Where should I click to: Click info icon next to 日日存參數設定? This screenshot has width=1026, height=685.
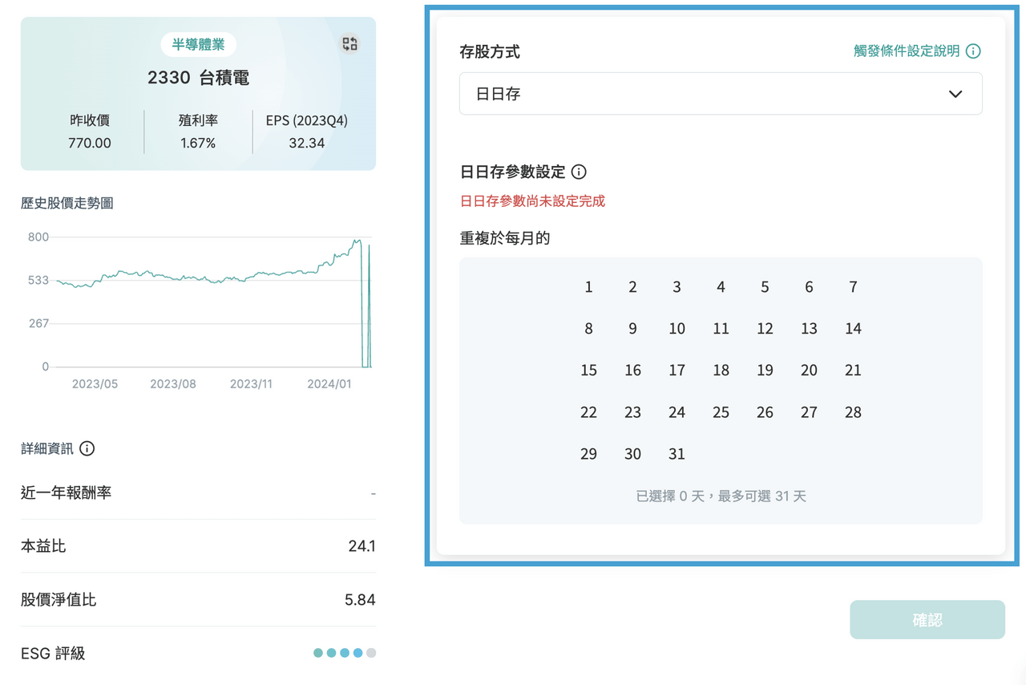point(579,172)
